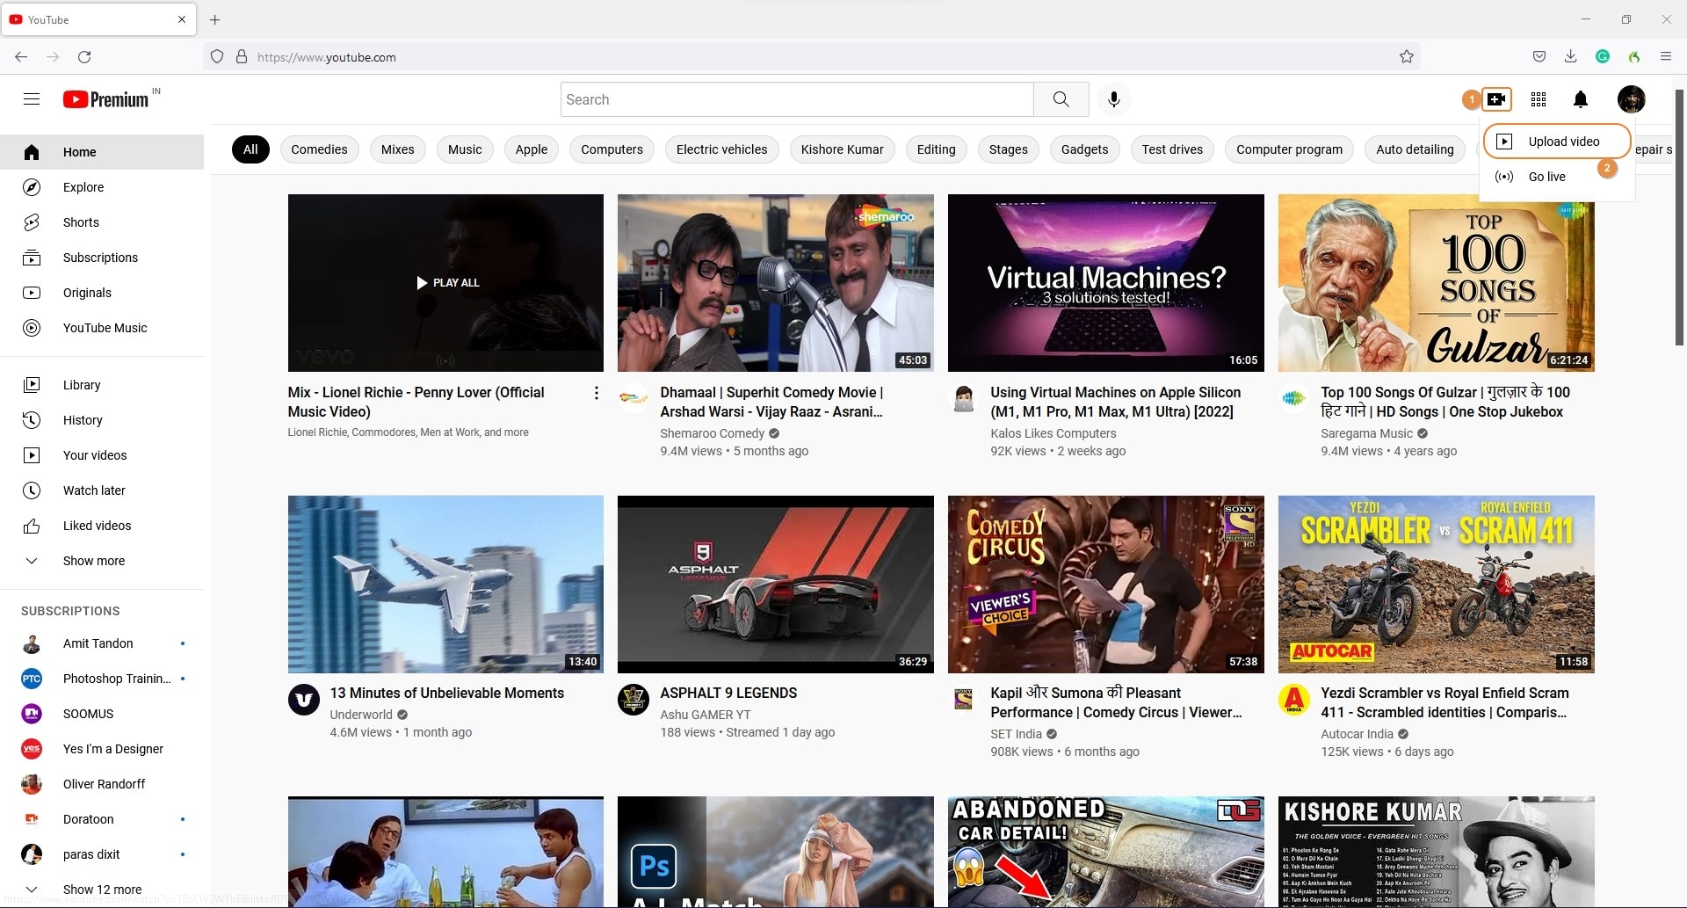Open Watch later playlist
The height and width of the screenshot is (908, 1687).
coord(102,490)
